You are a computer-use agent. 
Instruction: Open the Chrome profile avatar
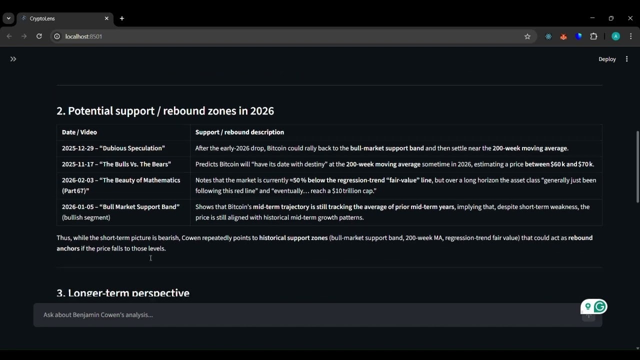[616, 36]
